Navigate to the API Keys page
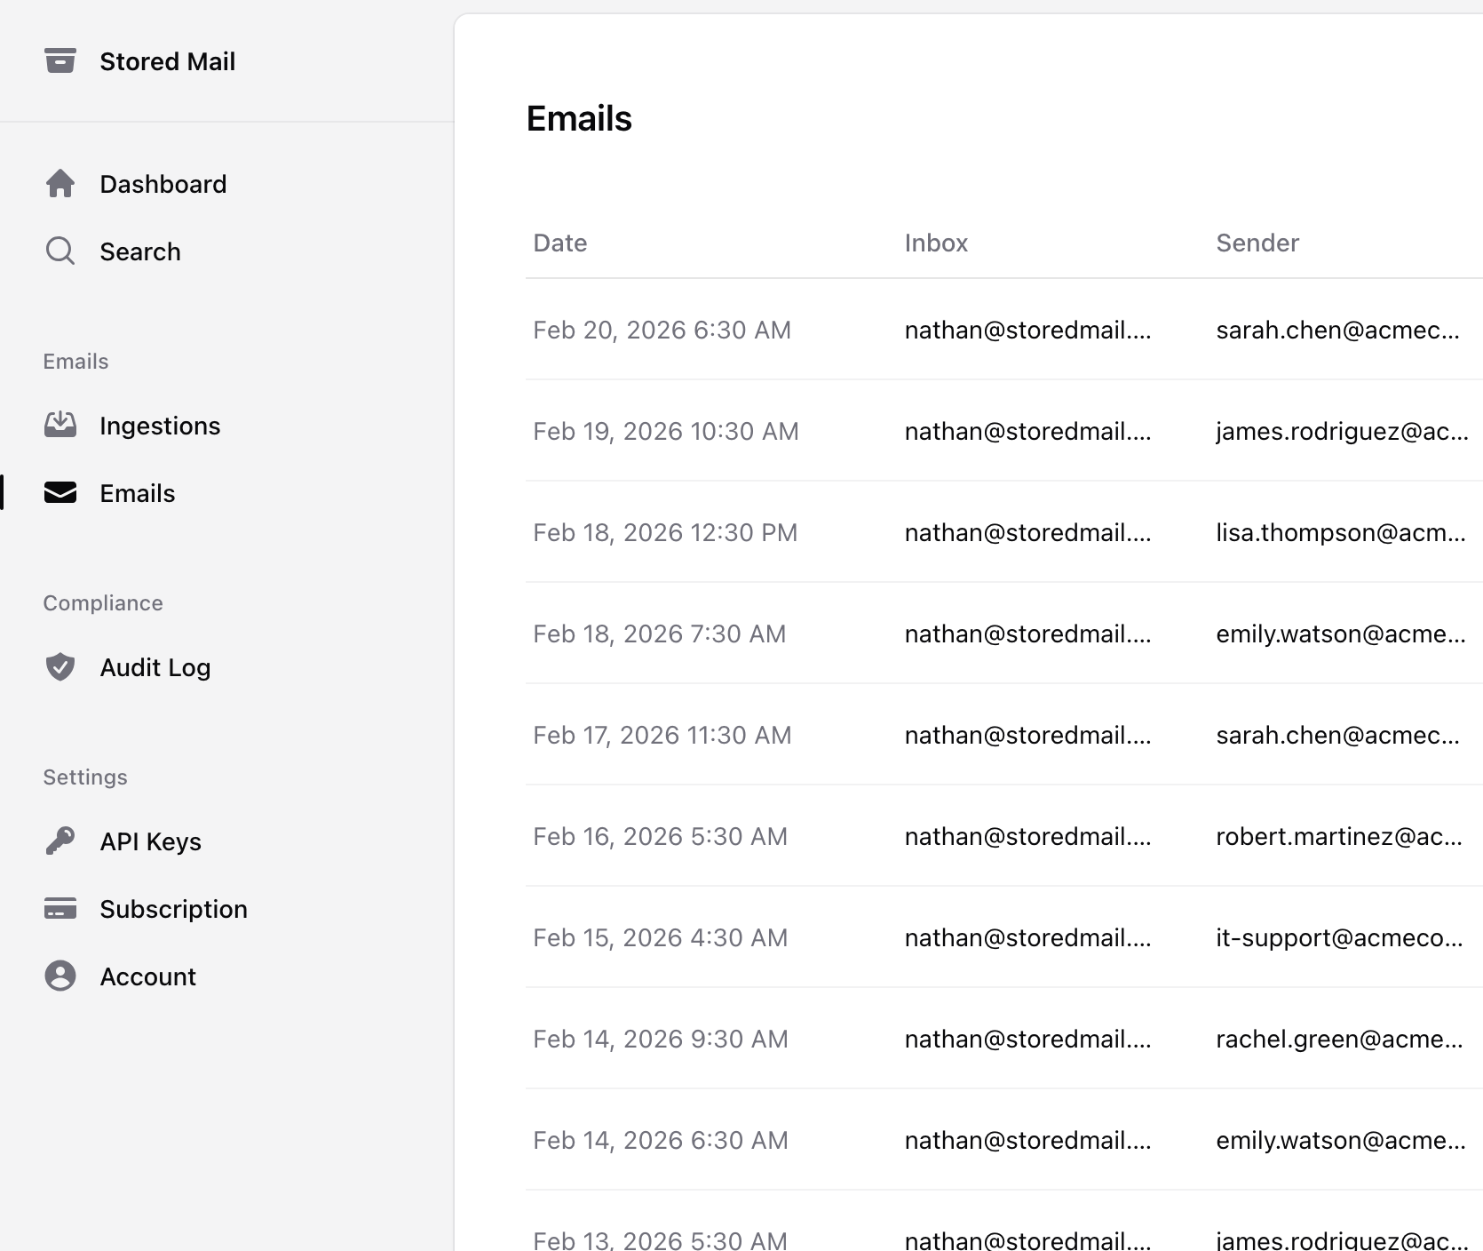The width and height of the screenshot is (1483, 1251). pyautogui.click(x=150, y=841)
